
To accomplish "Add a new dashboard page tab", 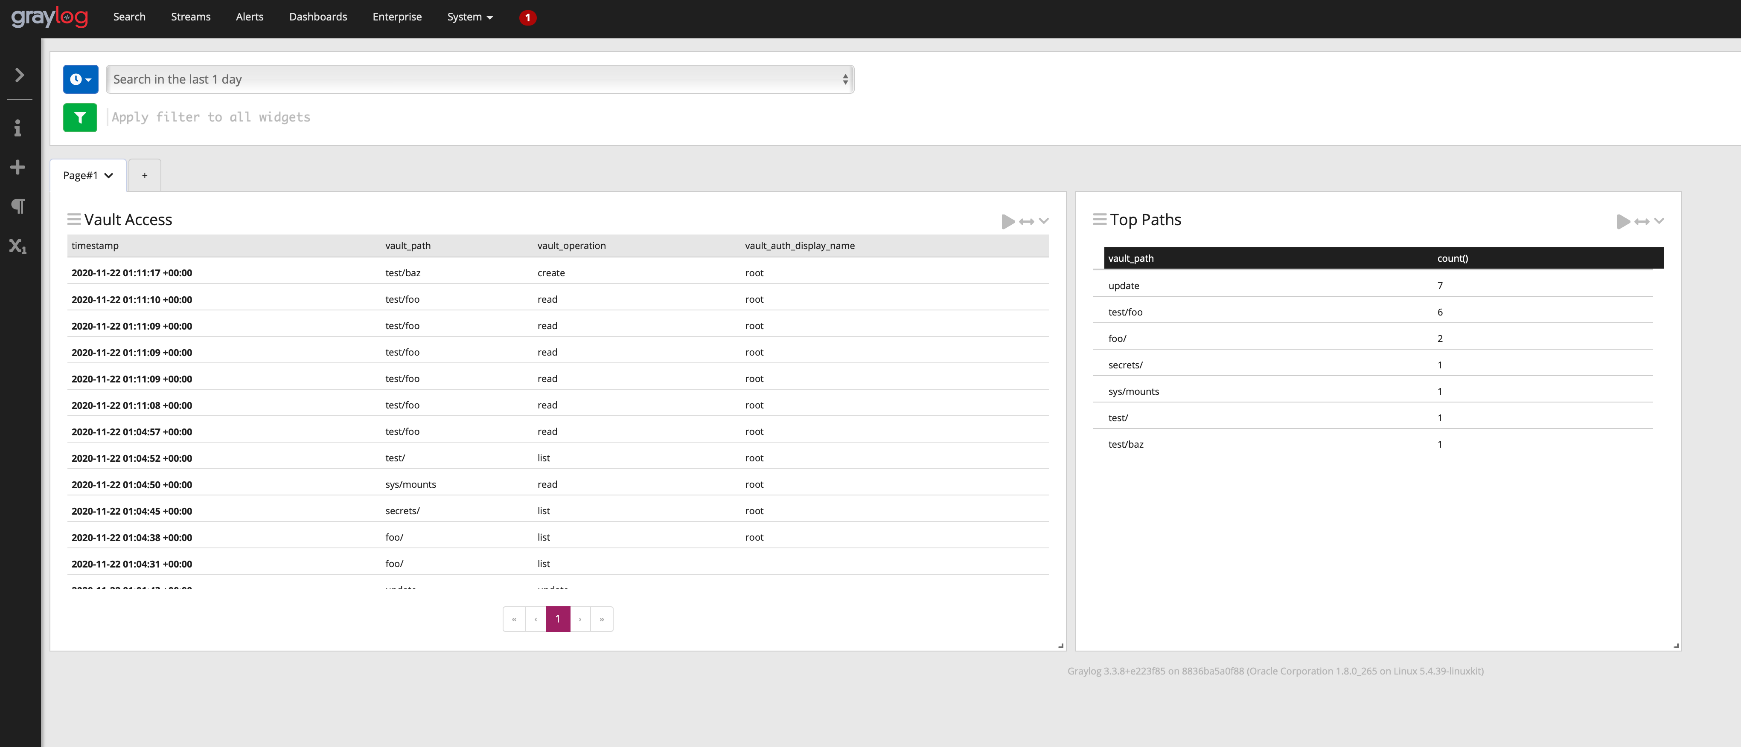I will pos(145,176).
